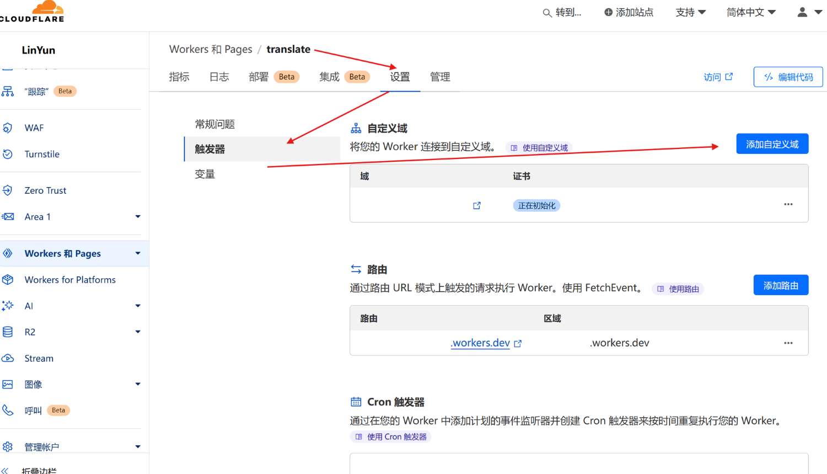Screen dimensions: 827x474
Task: Open the search magnifier icon labeled 转到
Action: pyautogui.click(x=547, y=13)
